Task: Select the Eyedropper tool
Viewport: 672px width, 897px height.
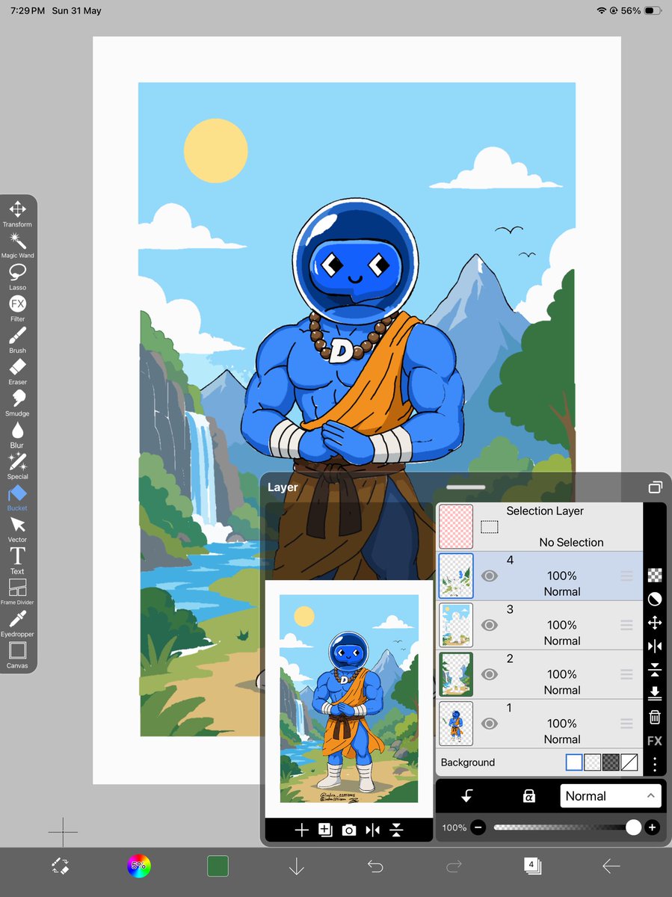Action: click(17, 623)
